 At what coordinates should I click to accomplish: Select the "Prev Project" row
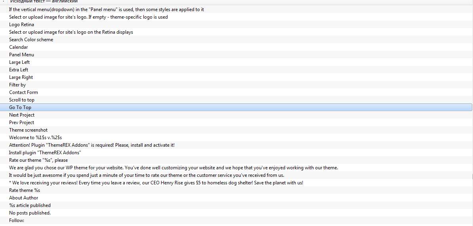click(236, 123)
